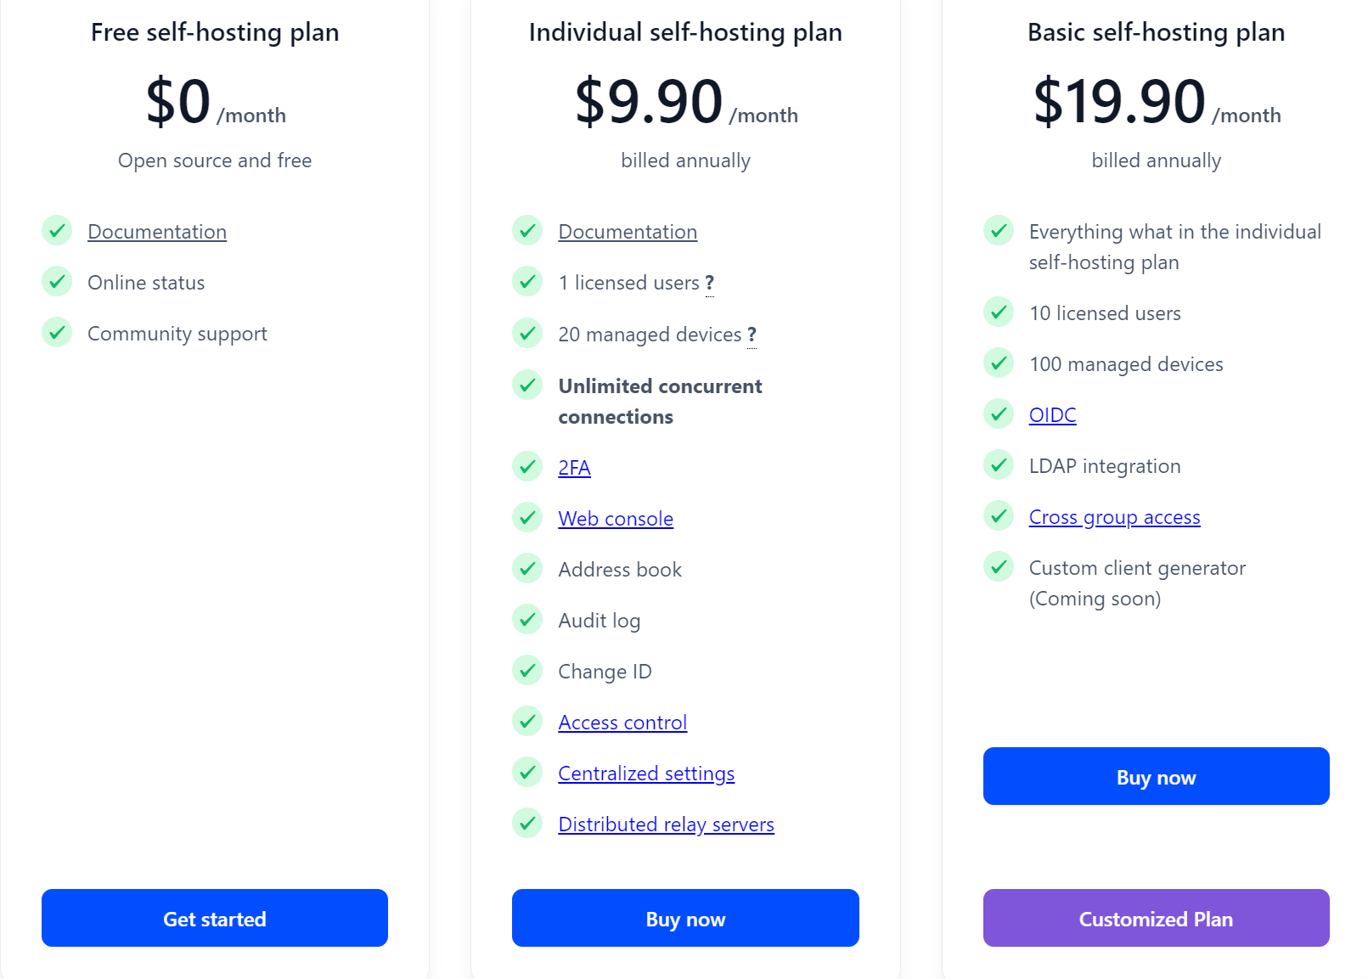Click the green checkmark next to Audit log
Image resolution: width=1368 pixels, height=979 pixels.
tap(527, 620)
